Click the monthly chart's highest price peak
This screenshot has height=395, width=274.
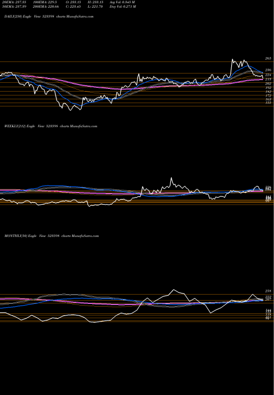click(174, 290)
